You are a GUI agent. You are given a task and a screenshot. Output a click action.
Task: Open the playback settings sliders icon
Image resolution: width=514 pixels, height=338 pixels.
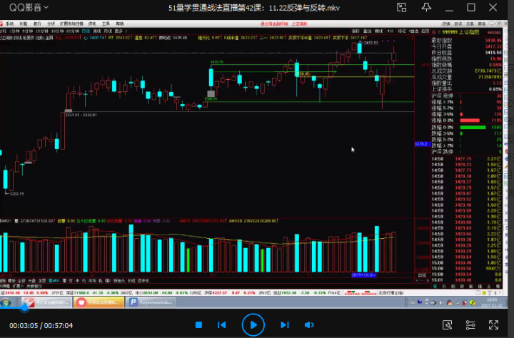point(470,325)
